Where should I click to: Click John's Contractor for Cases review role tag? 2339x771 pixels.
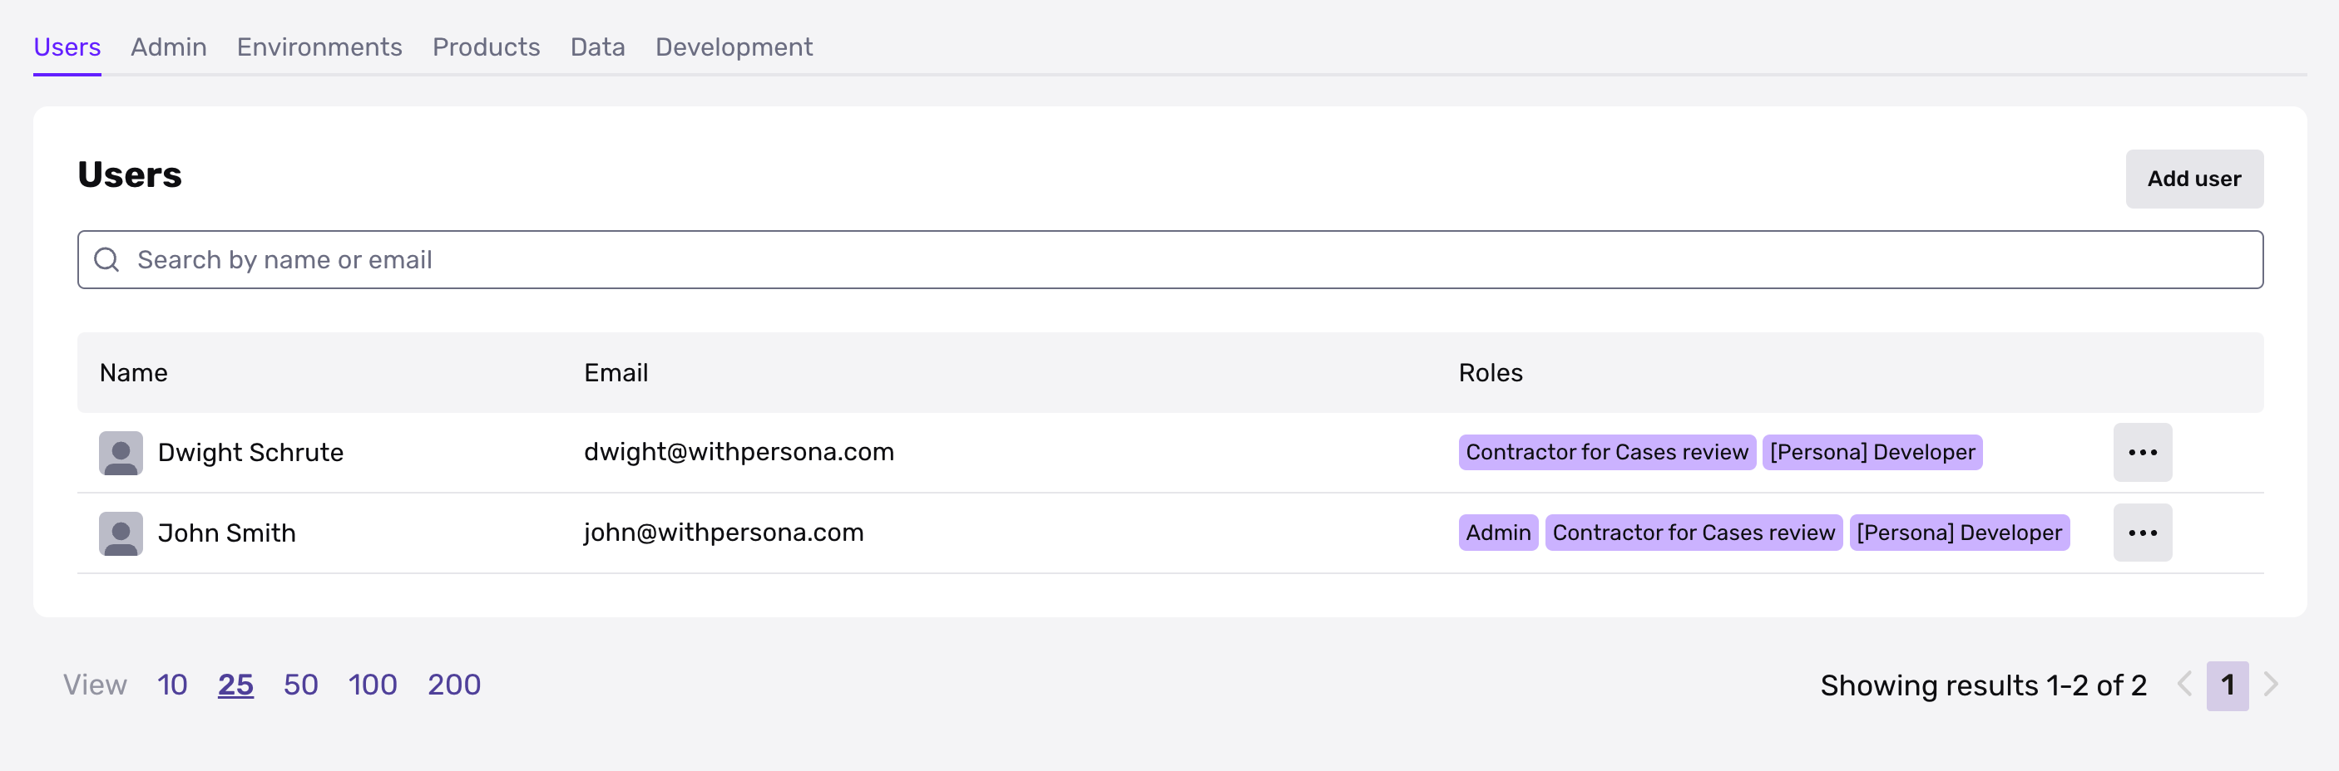(1693, 533)
